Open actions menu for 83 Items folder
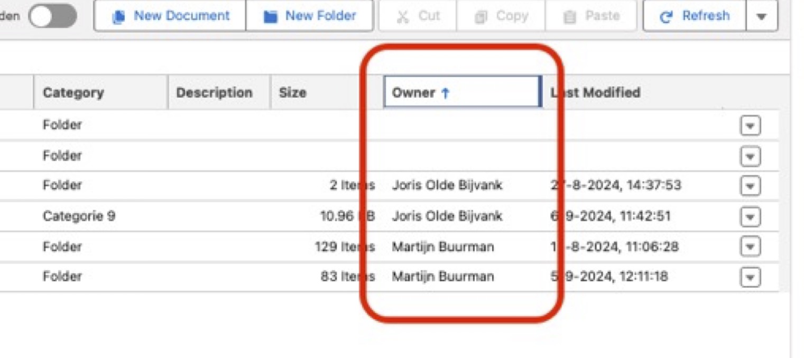 coord(750,277)
